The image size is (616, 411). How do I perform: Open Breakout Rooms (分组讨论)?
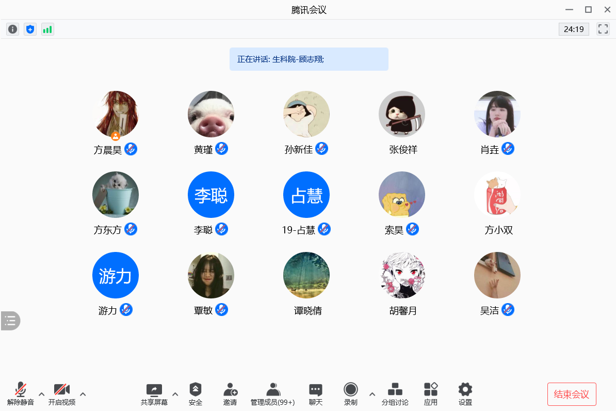pyautogui.click(x=395, y=394)
